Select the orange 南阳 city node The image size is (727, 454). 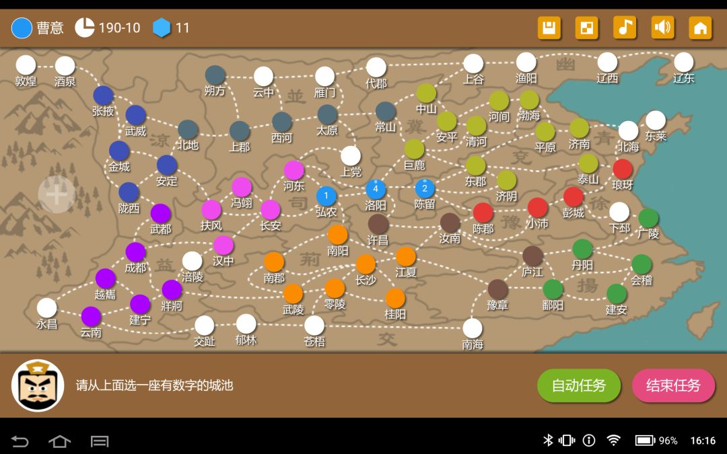(337, 235)
